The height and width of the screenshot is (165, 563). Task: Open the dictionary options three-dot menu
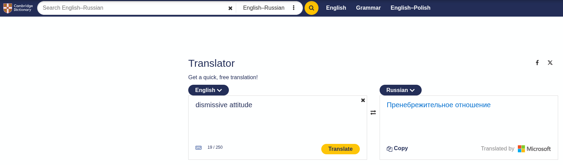(293, 8)
